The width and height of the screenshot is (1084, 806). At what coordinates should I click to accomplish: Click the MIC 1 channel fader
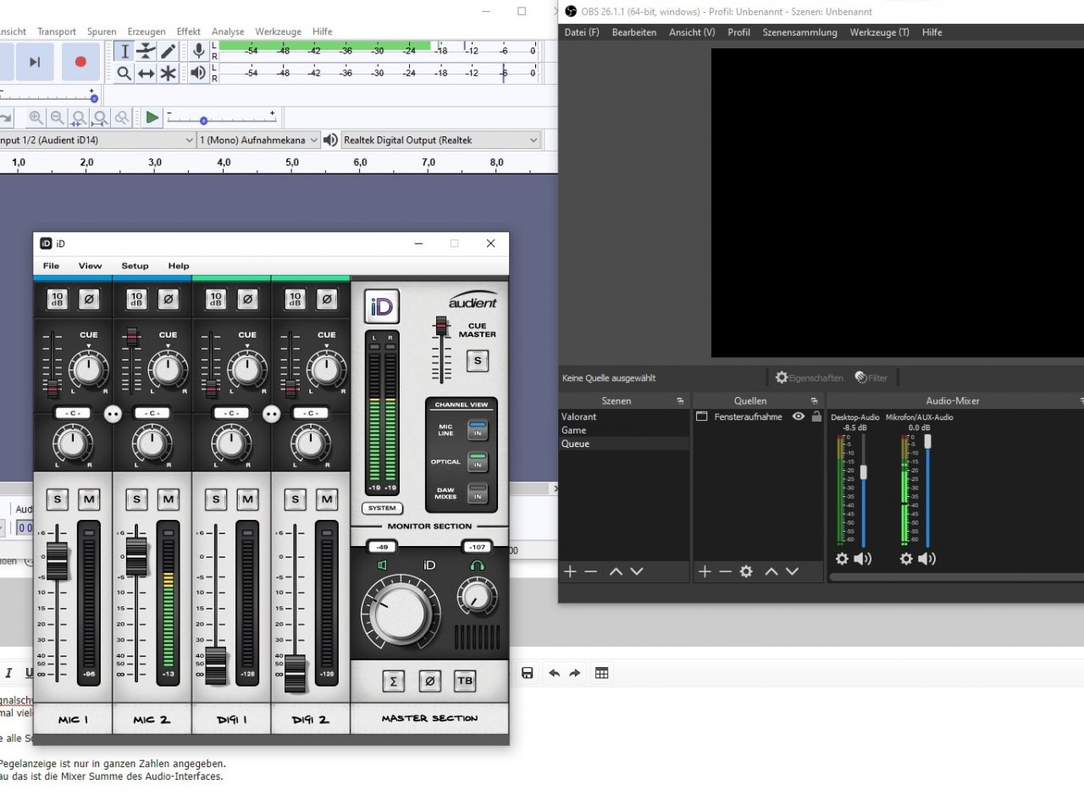[57, 561]
